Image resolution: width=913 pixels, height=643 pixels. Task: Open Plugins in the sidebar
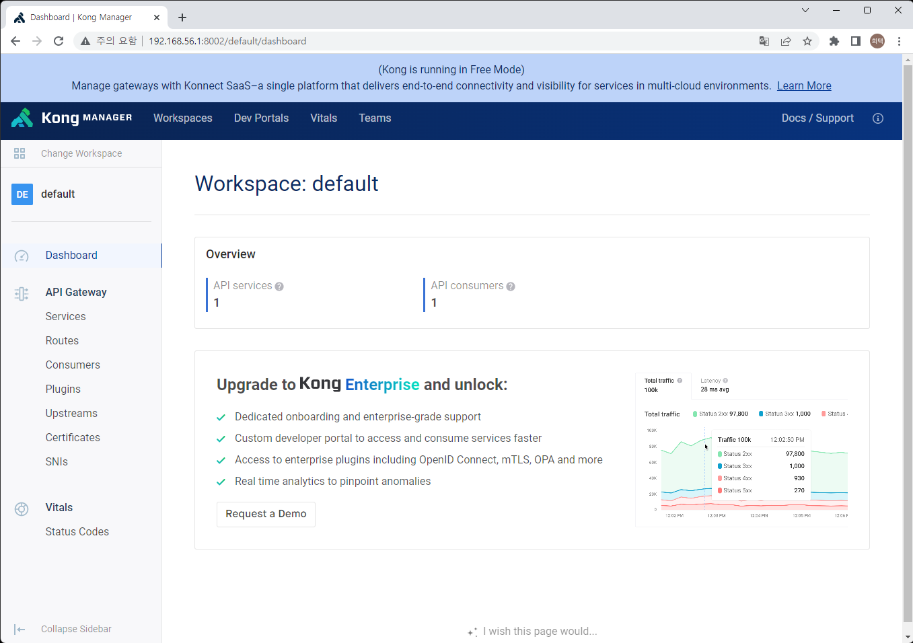click(x=63, y=389)
